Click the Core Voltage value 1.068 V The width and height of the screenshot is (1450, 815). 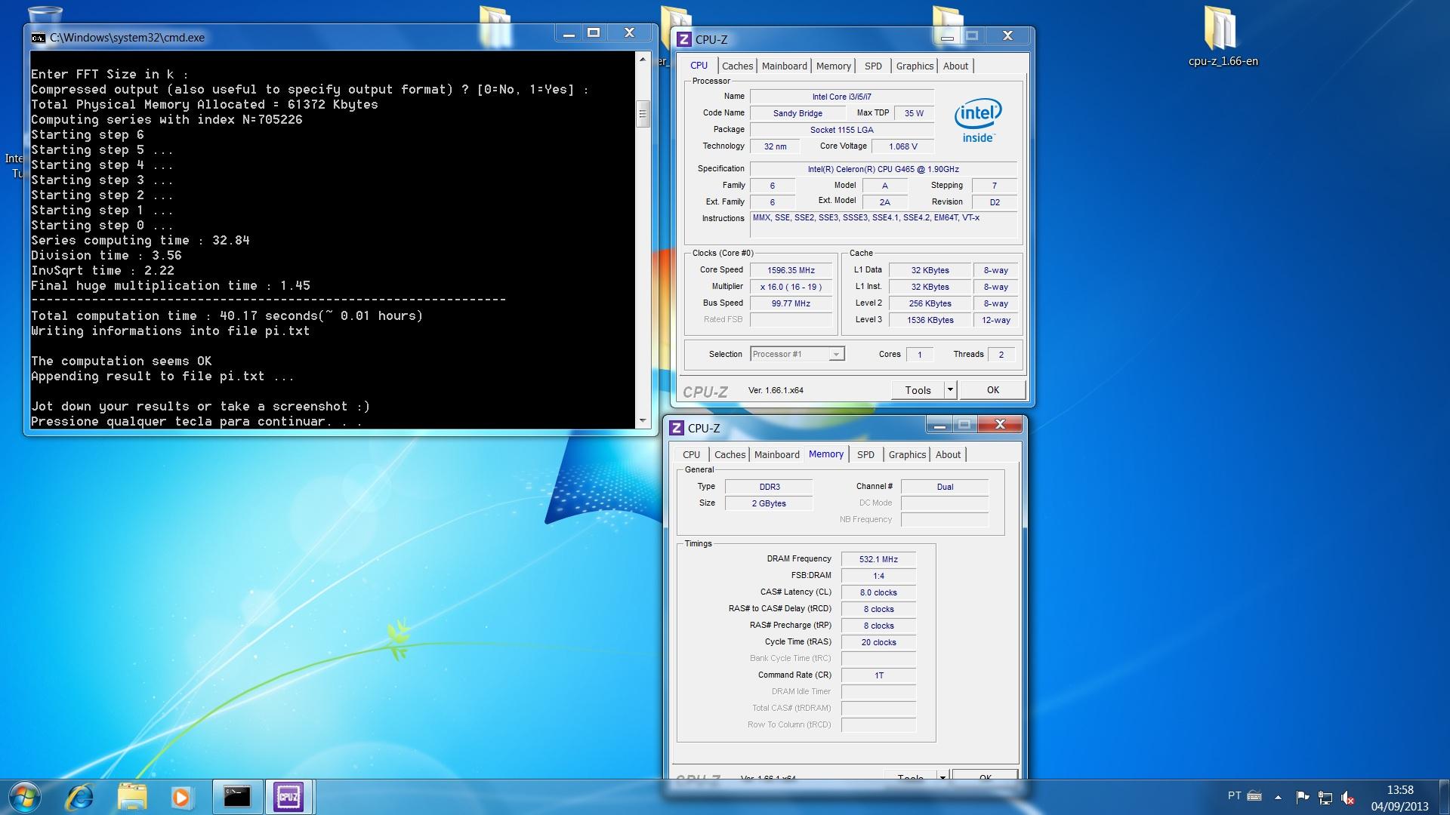[902, 146]
